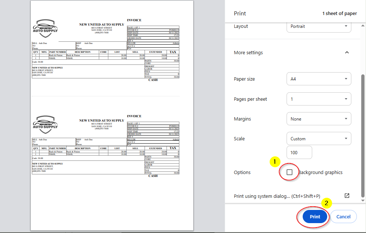Click the More settings section label
366x233 pixels.
click(248, 52)
